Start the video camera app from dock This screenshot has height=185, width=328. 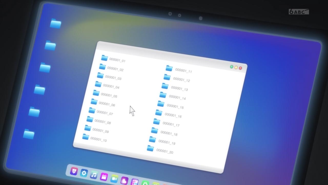click(x=114, y=179)
